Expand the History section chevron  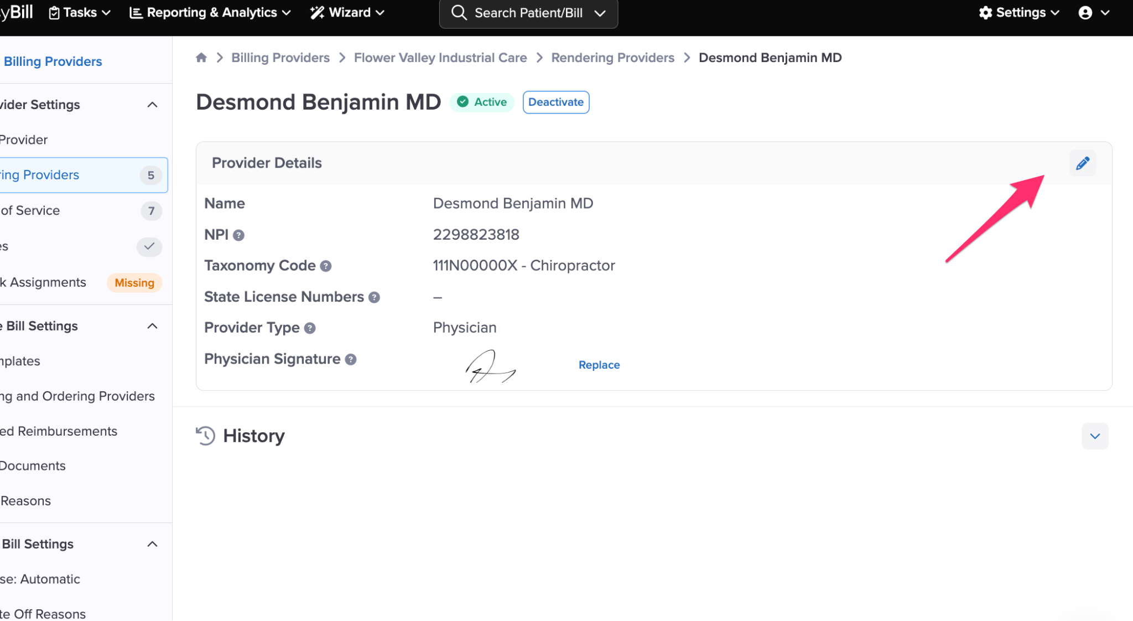coord(1094,436)
